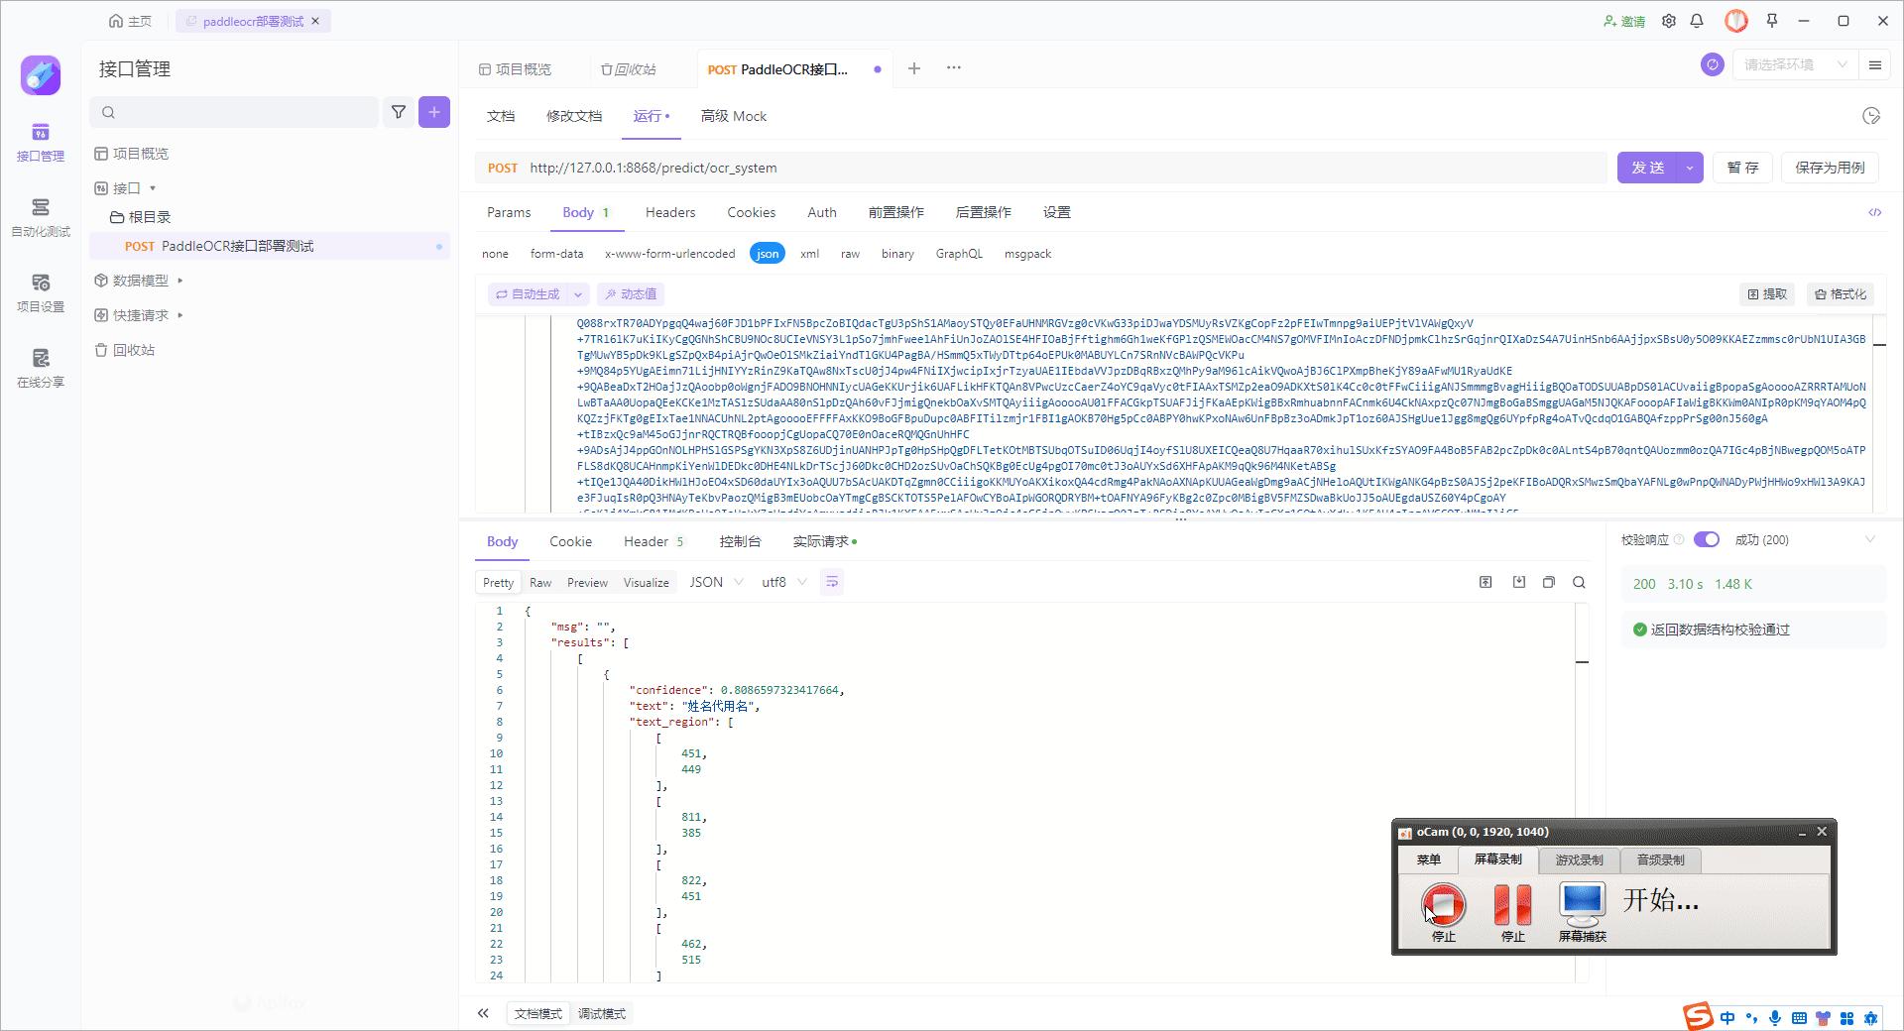
Task: Open 在线分享 in the left sidebar
Action: (x=41, y=369)
